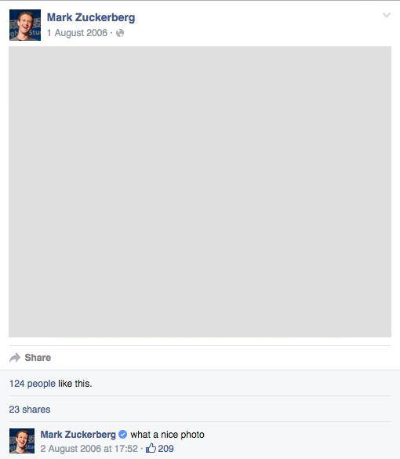Click the Mark Zuckerberg name in post header
Viewport: 400px width, 459px height.
91,17
